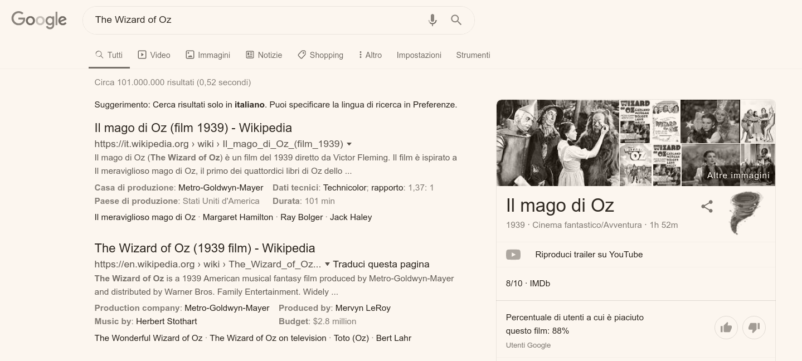This screenshot has height=361, width=802.
Task: Open Mervyn LeRoy producer link
Action: coord(362,308)
